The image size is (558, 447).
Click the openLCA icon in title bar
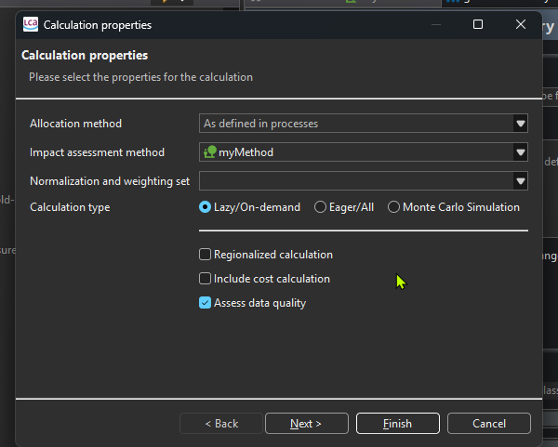click(31, 25)
